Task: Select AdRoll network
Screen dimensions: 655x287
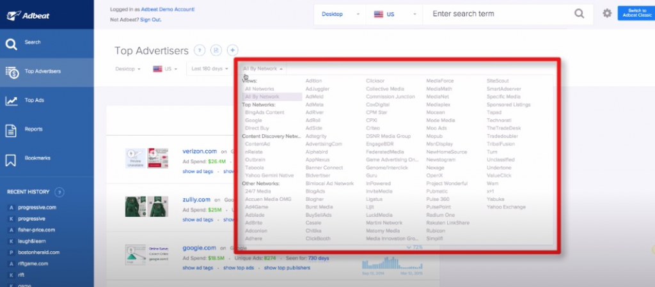Action: coord(313,121)
